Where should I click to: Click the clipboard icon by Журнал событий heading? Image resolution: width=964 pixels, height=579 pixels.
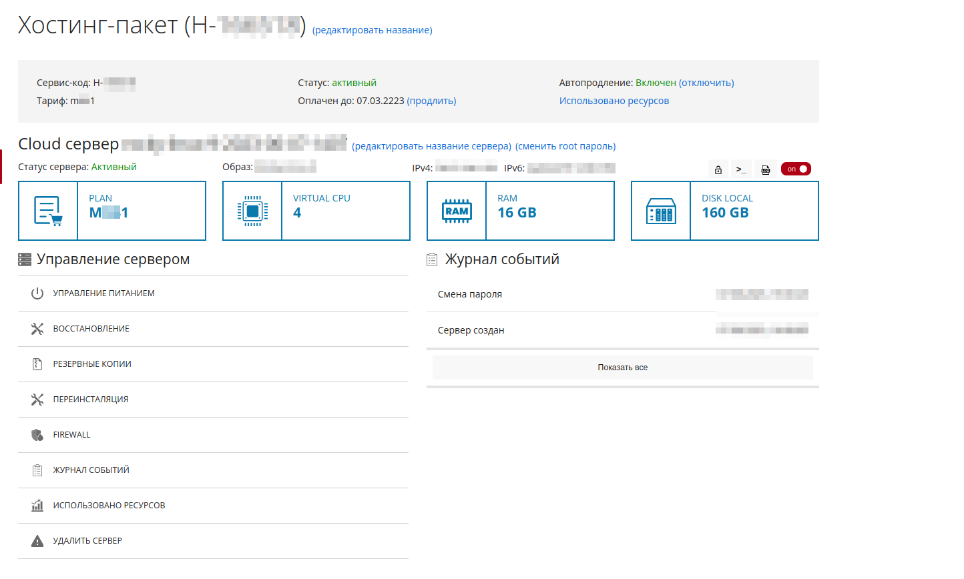click(x=432, y=259)
